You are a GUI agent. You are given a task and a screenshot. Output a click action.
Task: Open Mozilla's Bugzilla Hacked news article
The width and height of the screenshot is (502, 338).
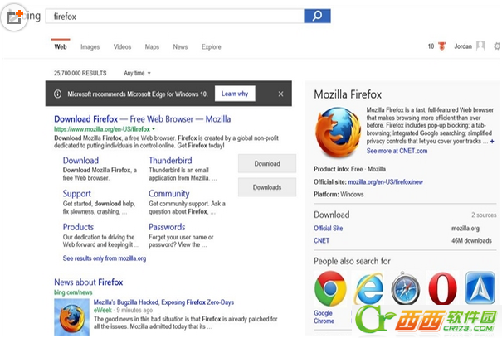coord(163,302)
